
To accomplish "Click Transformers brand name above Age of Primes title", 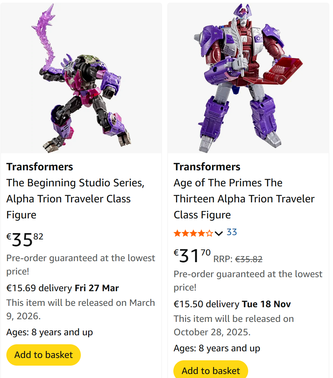I will pyautogui.click(x=207, y=167).
